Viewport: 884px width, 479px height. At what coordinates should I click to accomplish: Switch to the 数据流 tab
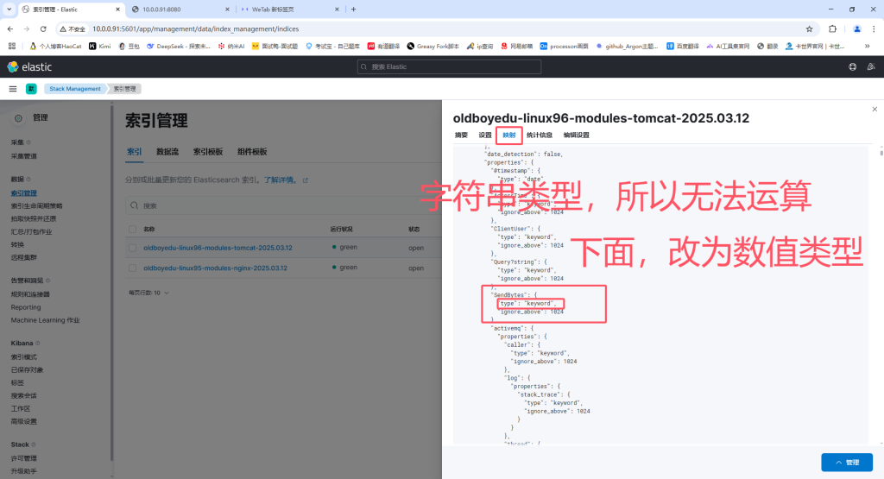click(x=167, y=152)
